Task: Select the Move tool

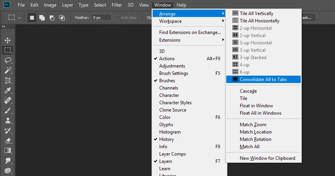Action: tap(8, 40)
